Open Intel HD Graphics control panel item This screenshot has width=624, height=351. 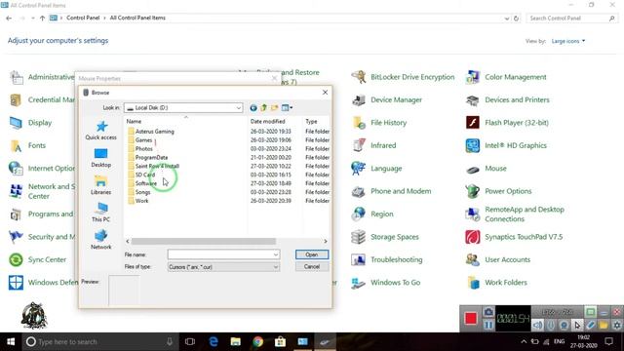coord(506,145)
